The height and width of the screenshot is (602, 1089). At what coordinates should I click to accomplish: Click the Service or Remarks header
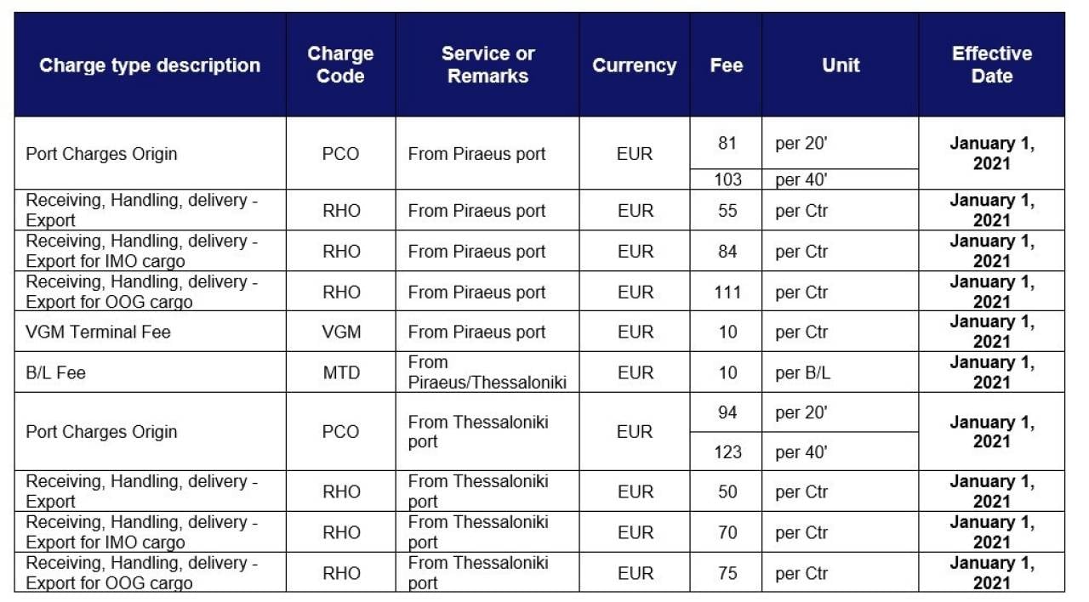click(487, 65)
